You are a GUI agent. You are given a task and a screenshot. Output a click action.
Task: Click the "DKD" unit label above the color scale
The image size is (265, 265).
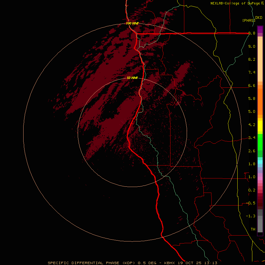pos(259,18)
